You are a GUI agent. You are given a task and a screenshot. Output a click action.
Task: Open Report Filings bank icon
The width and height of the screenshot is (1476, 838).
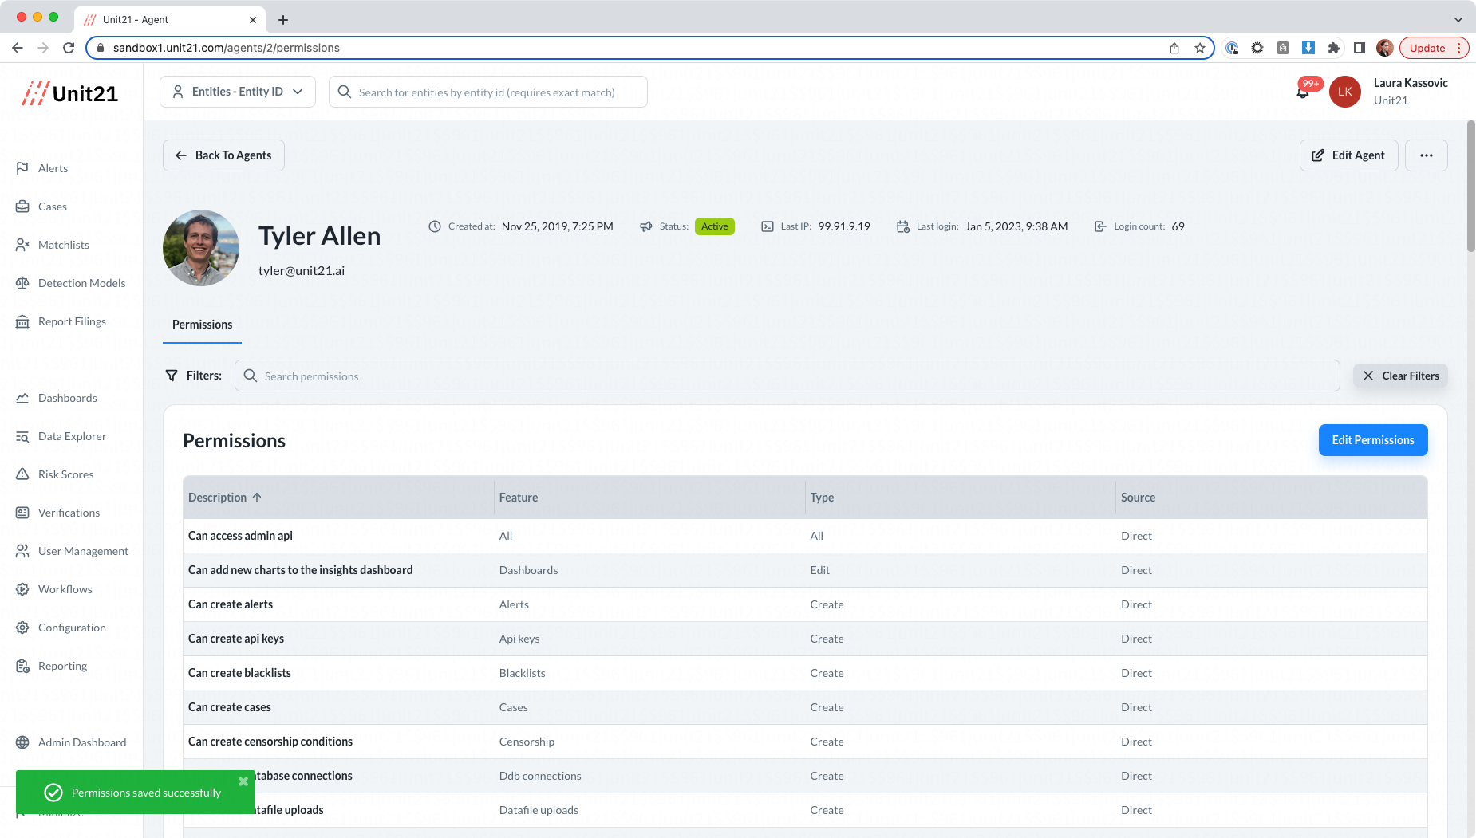click(22, 321)
